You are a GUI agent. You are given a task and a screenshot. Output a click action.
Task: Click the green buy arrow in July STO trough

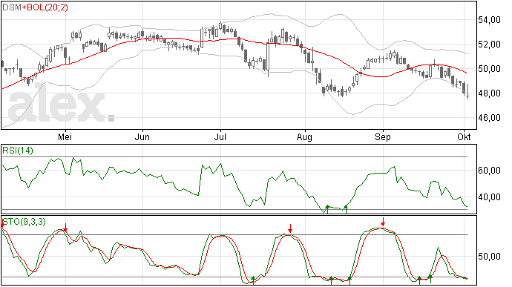pyautogui.click(x=253, y=280)
